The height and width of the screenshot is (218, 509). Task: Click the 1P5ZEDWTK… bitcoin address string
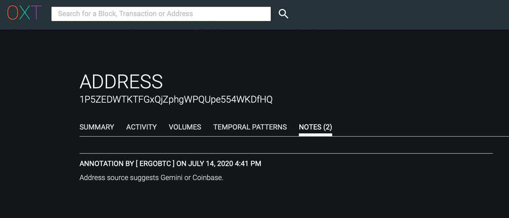click(x=176, y=99)
